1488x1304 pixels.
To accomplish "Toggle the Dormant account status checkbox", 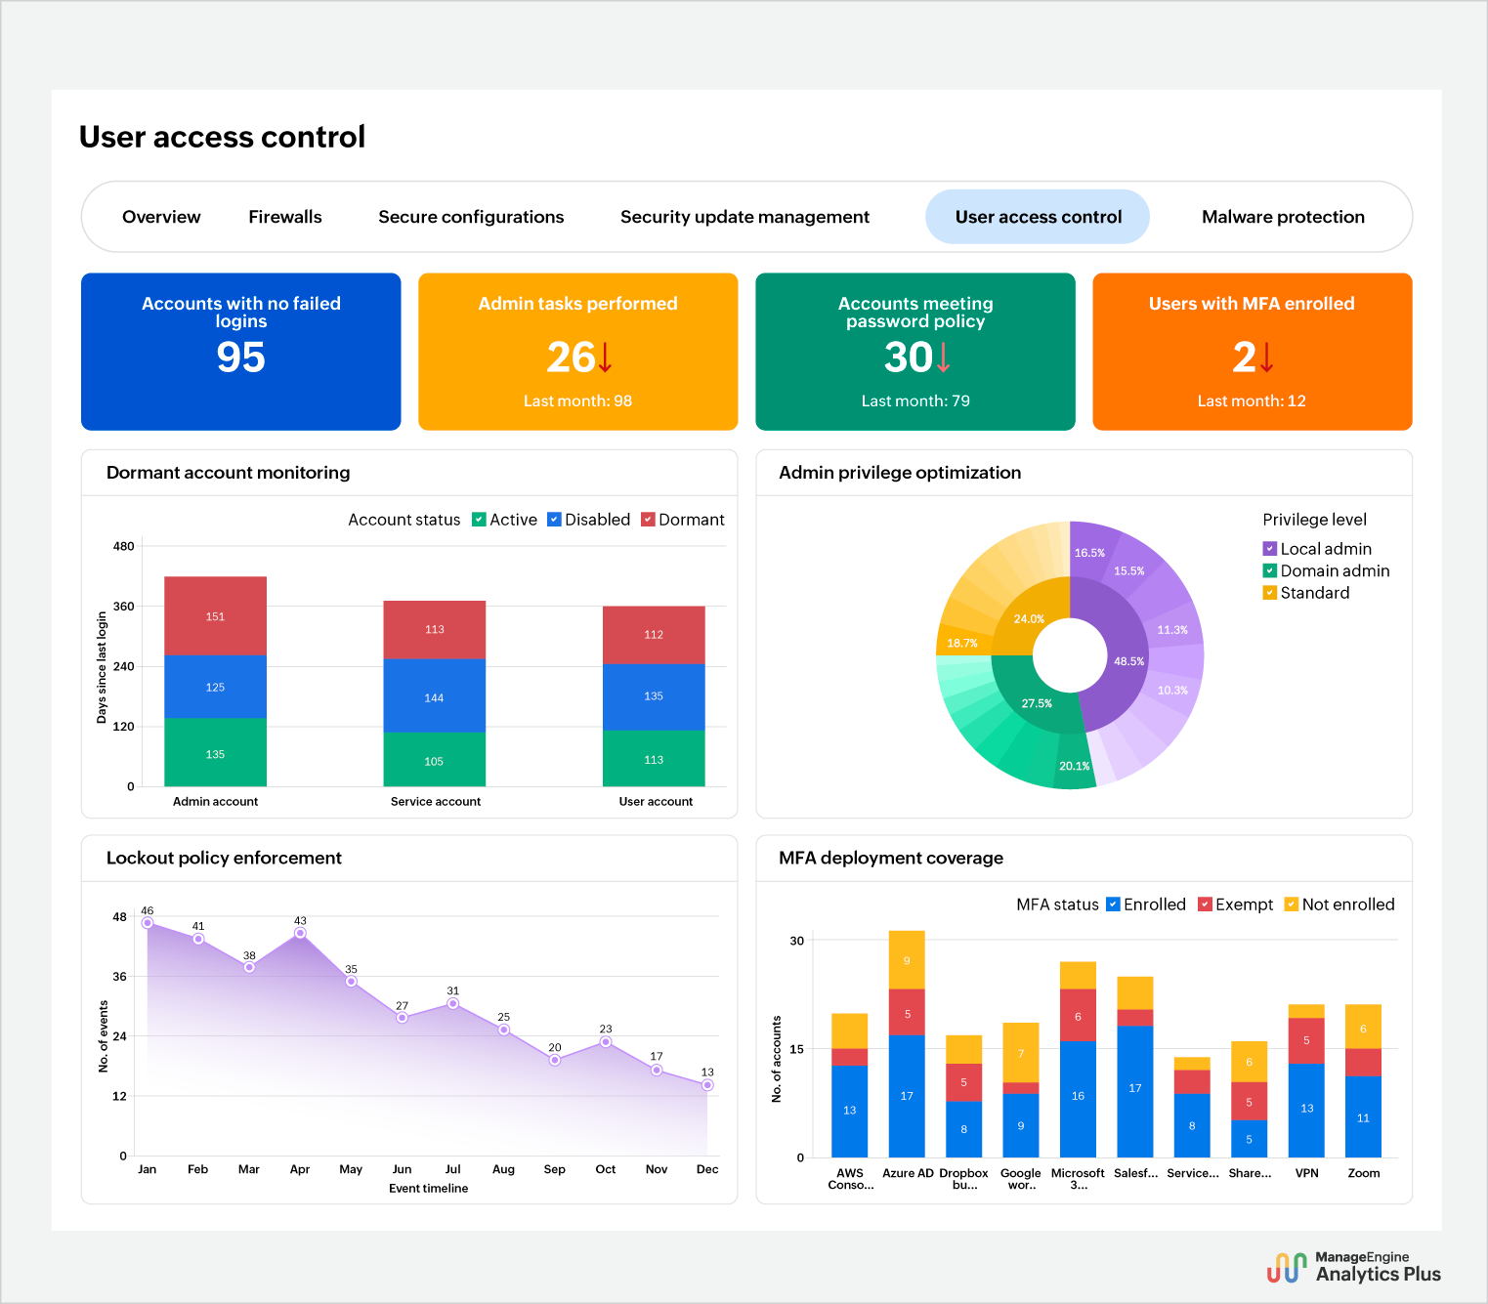I will coord(648,520).
